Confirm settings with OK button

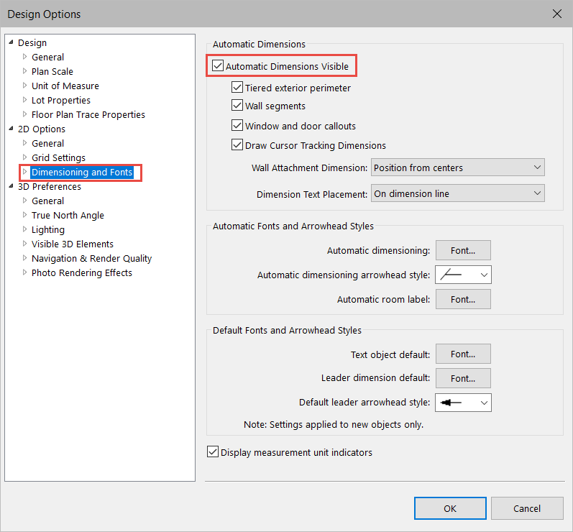click(x=450, y=508)
